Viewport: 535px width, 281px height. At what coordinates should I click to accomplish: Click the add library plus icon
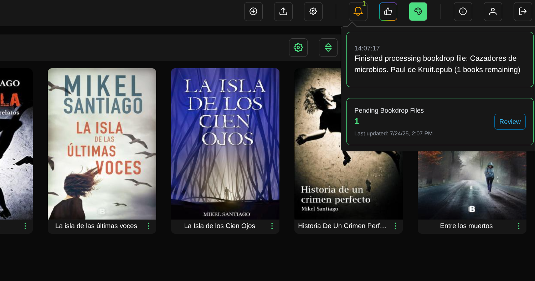[x=253, y=11]
